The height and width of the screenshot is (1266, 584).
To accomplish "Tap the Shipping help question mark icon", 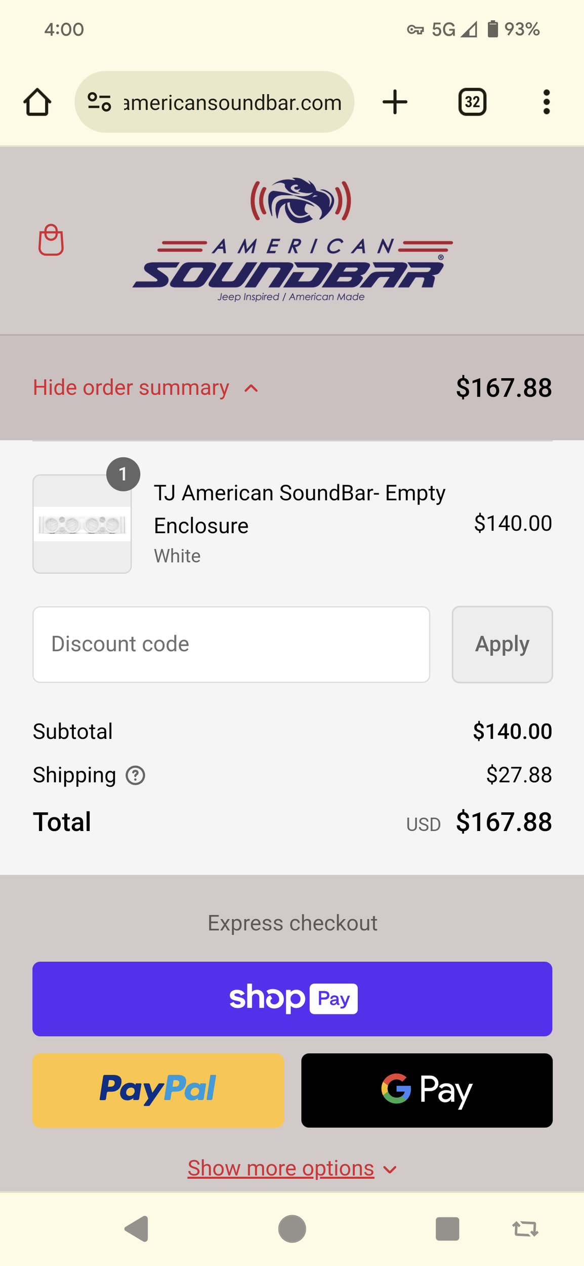I will pyautogui.click(x=135, y=775).
